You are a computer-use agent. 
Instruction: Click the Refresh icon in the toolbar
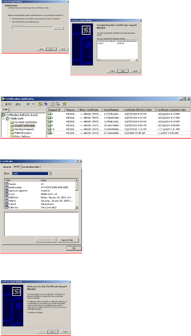(52, 104)
